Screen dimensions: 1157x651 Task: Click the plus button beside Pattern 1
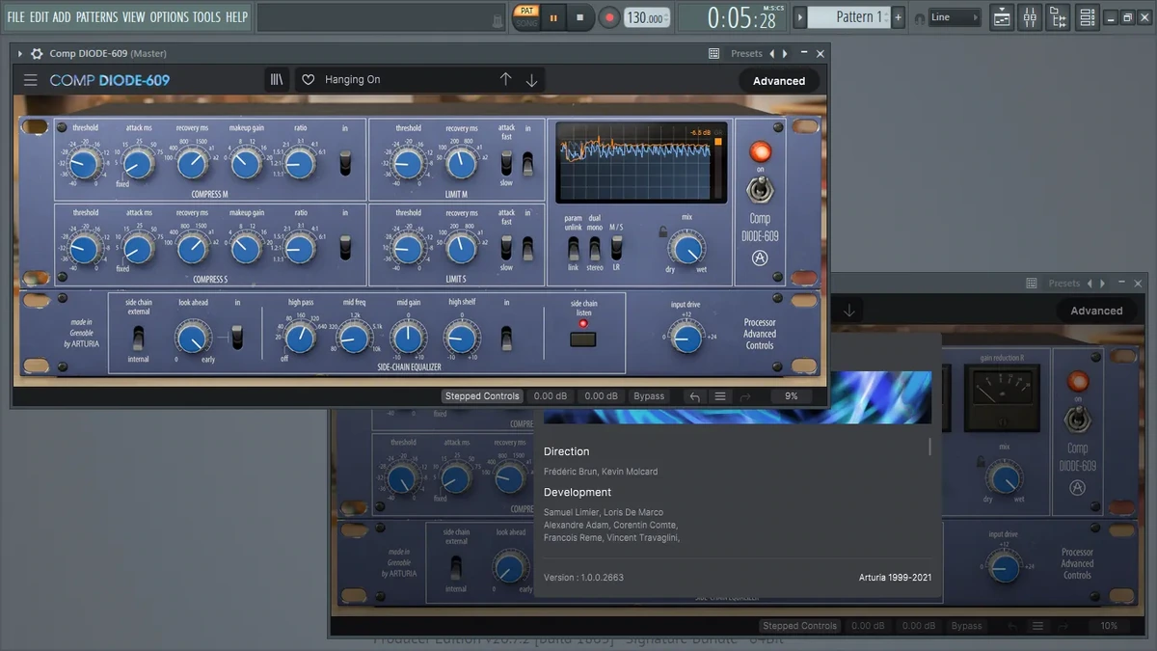(x=899, y=17)
